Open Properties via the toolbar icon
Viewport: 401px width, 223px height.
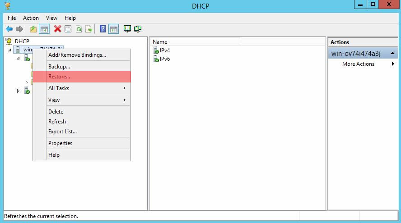[68, 29]
